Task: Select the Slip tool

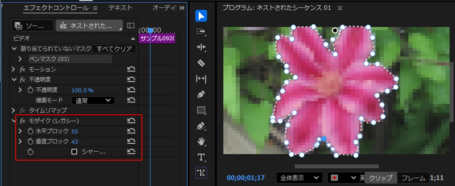Action: pos(201,79)
